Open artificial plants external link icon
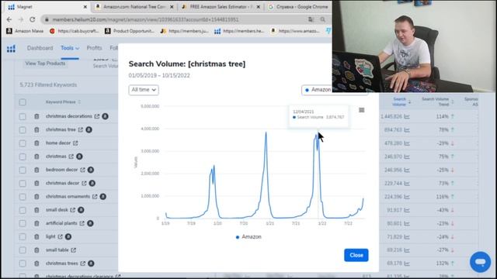This screenshot has width=497, height=279. click(82, 223)
